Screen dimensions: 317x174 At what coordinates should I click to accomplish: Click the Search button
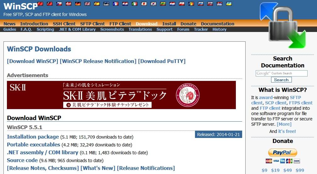281,80
